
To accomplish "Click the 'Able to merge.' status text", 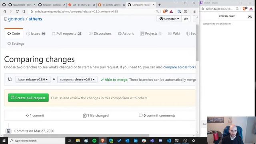I will pos(116,80).
